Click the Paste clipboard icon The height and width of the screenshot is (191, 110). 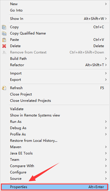click(x=4, y=40)
